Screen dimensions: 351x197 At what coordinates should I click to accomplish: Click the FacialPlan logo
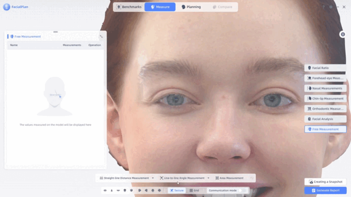7,7
